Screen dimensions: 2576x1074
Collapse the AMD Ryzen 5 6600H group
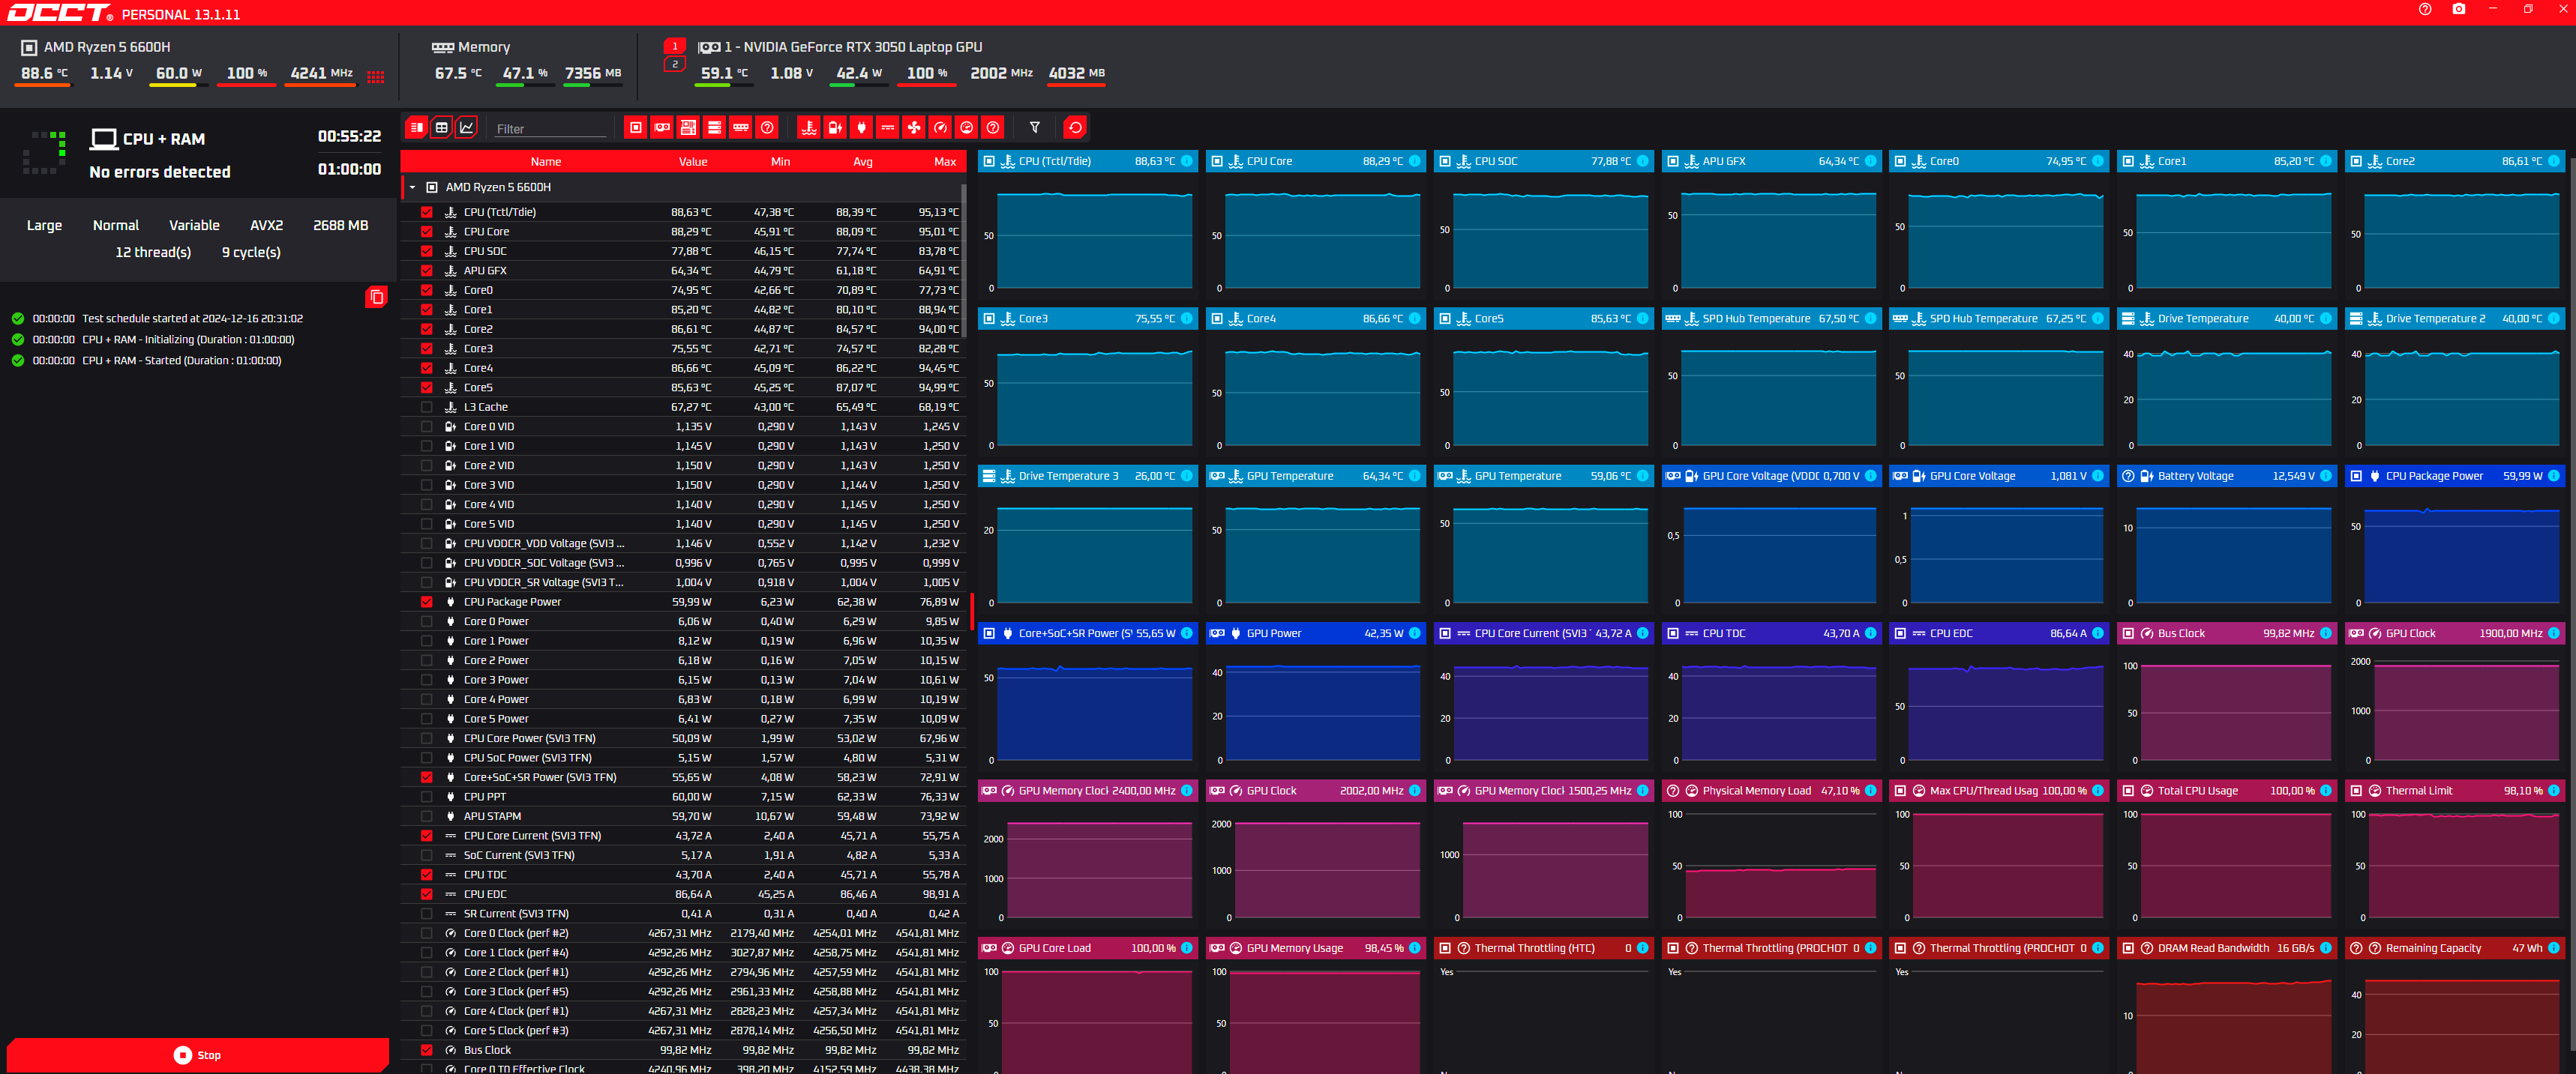(412, 187)
